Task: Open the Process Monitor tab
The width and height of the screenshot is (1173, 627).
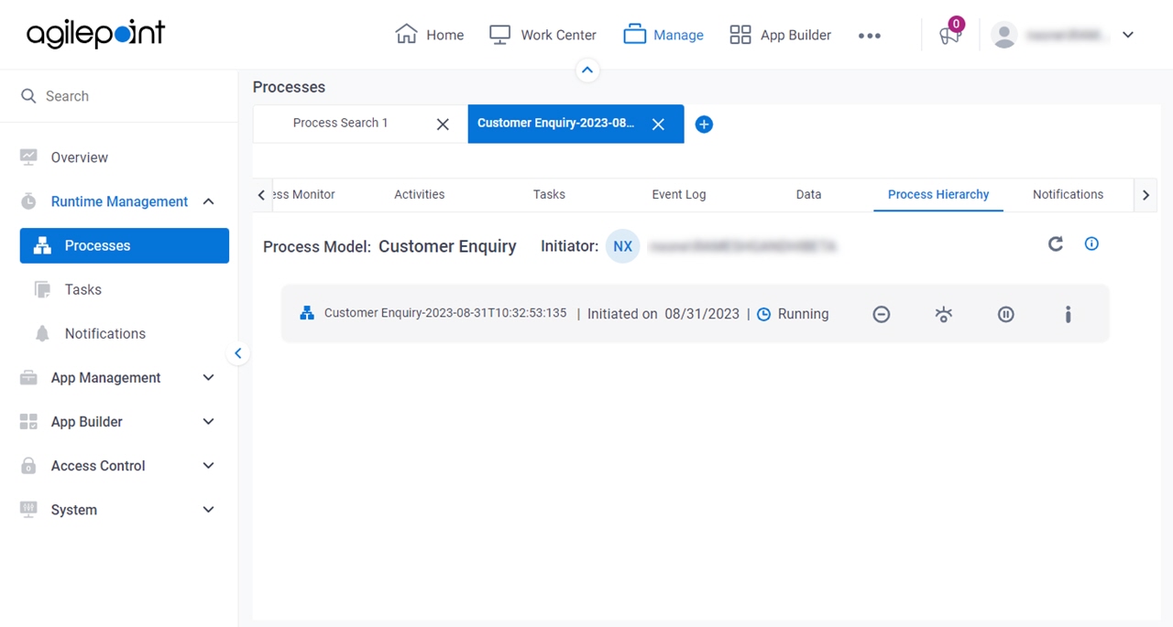Action: pos(304,194)
